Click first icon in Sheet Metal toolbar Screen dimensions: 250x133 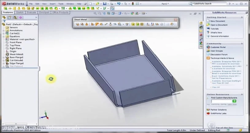(78, 24)
